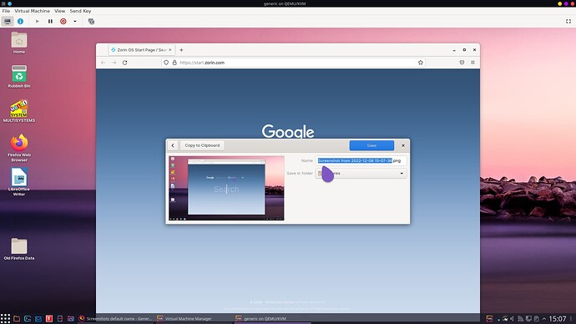This screenshot has width=576, height=324.
Task: Open the manage VM snapshots icon
Action: pos(91,22)
